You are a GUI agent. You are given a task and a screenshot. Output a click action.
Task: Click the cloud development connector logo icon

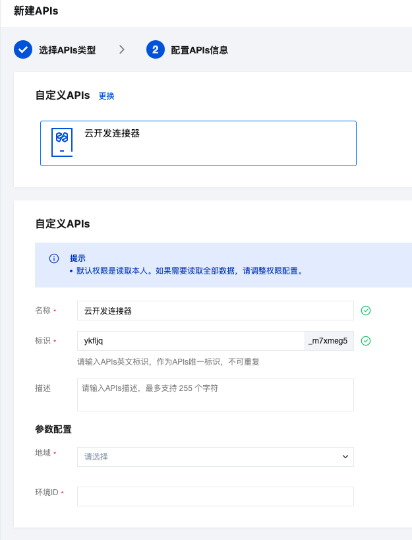point(62,142)
